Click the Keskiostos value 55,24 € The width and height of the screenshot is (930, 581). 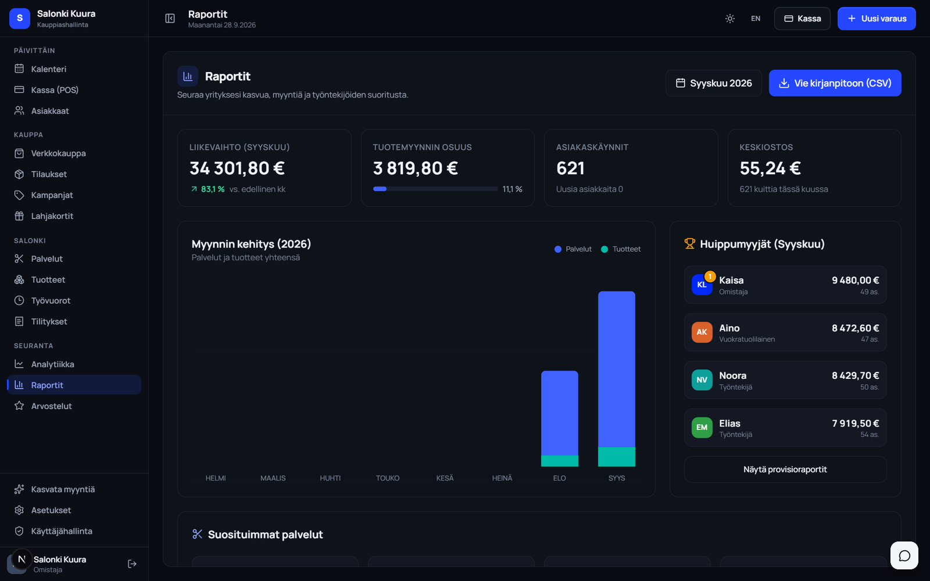click(770, 168)
